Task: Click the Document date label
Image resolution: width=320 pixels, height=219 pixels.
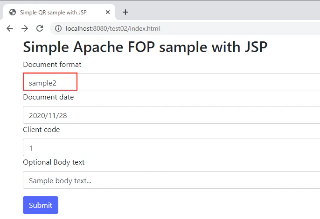Action: [x=49, y=97]
